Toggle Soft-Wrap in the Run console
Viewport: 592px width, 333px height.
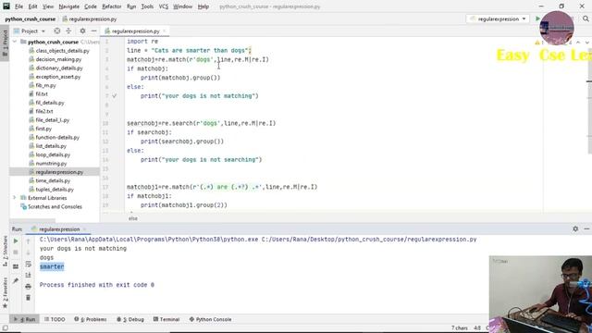29,264
